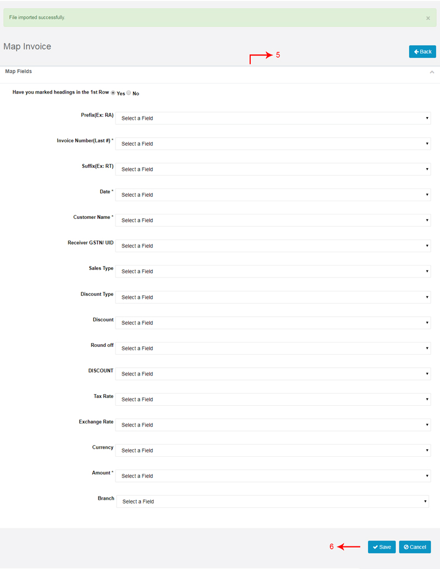This screenshot has width=440, height=569.
Task: Select Yes for headings in 1st row
Action: tap(113, 93)
